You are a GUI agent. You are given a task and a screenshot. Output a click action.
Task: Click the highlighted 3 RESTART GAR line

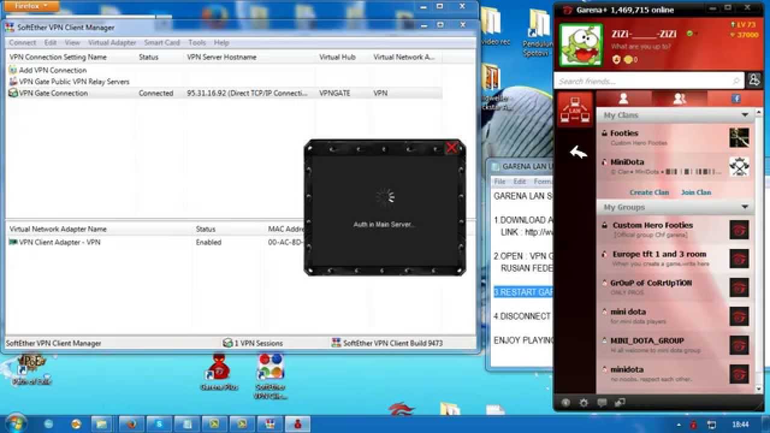[523, 292]
